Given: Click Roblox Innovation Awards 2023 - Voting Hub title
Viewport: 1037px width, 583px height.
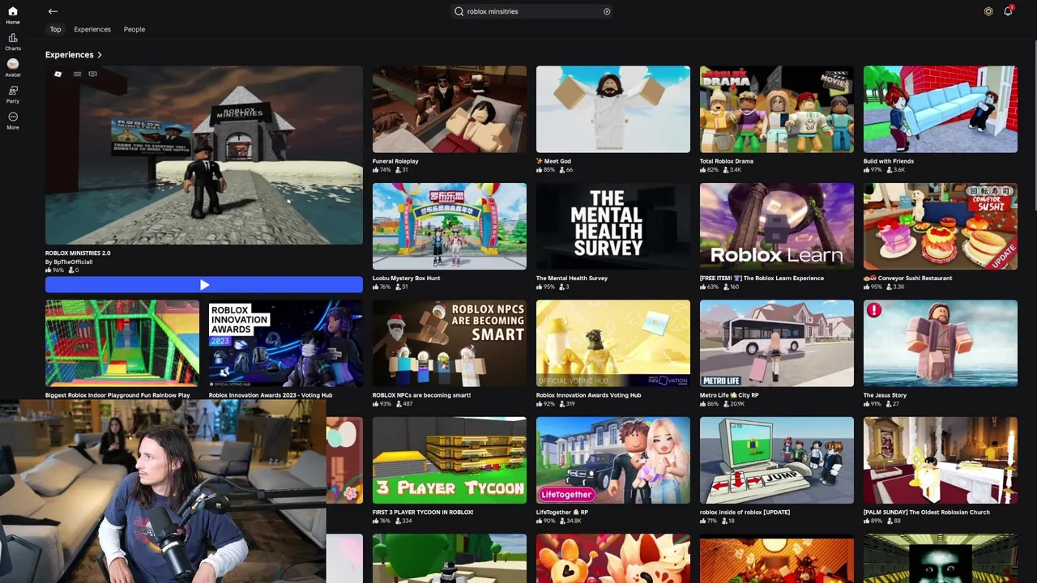Looking at the screenshot, I should point(271,395).
